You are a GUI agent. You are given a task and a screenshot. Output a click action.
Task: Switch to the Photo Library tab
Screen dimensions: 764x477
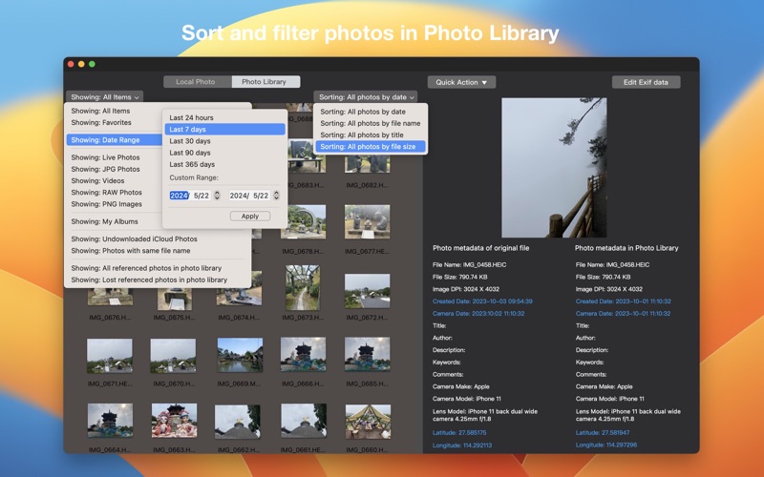(265, 82)
